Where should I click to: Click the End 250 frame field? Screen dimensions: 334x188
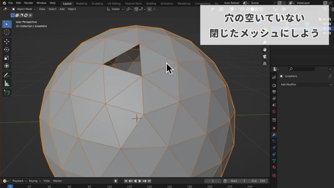click(258, 181)
